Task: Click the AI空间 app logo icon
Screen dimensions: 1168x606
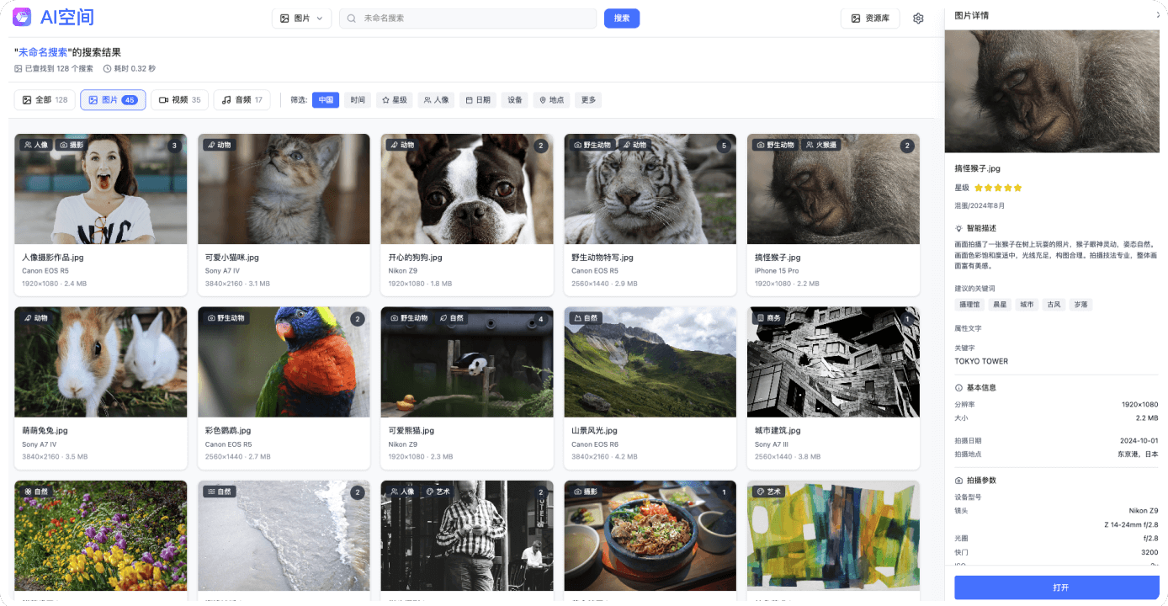Action: pyautogui.click(x=22, y=17)
